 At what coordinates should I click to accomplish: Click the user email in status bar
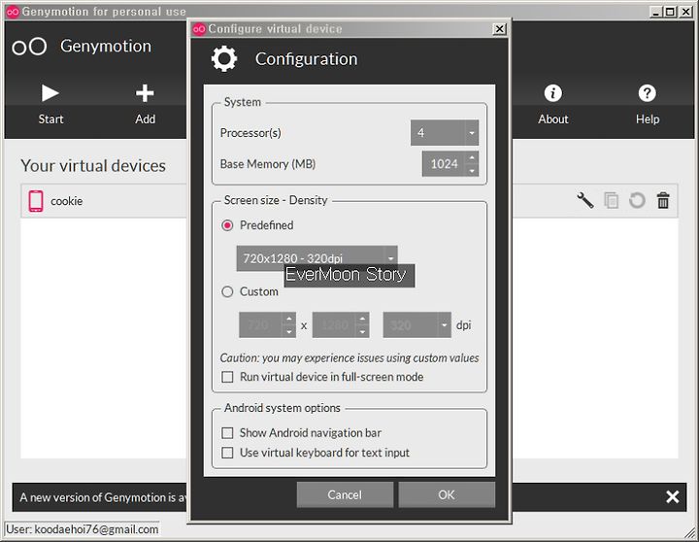(83, 529)
